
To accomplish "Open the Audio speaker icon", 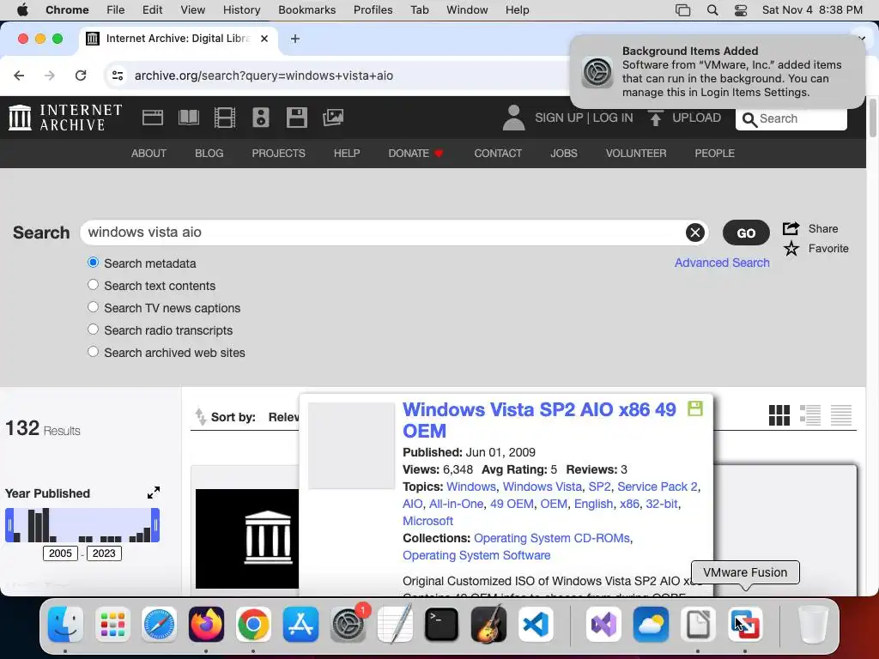I will pos(261,118).
